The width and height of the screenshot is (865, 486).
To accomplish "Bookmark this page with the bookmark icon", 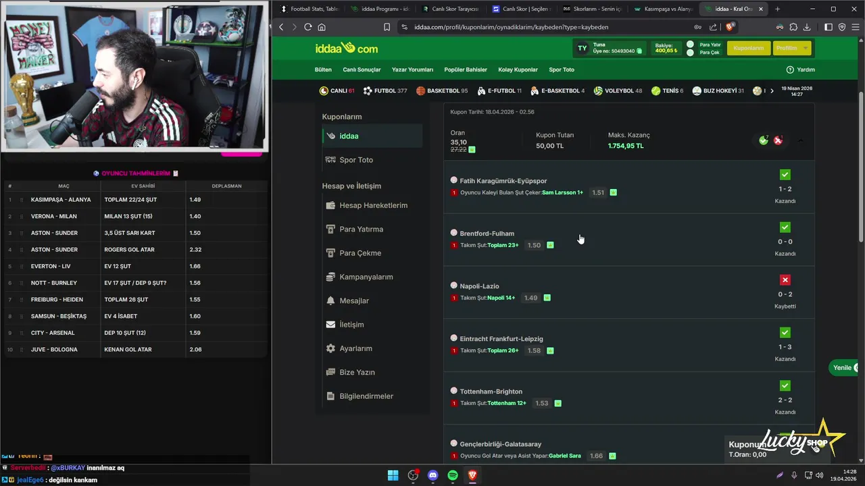I will pyautogui.click(x=387, y=27).
